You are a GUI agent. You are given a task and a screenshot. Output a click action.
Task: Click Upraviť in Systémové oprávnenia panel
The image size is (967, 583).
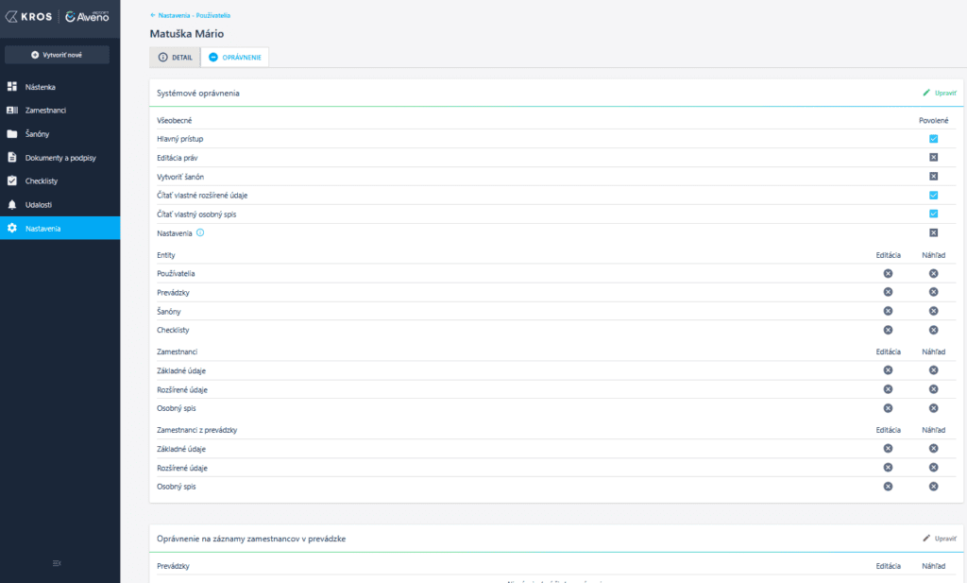click(x=940, y=93)
